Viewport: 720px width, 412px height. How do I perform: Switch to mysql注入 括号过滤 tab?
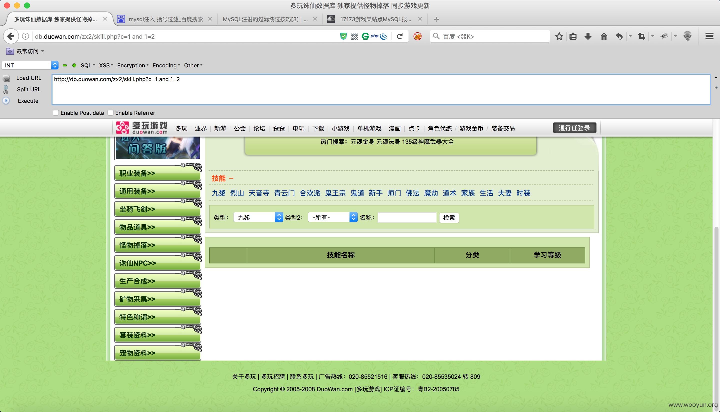click(x=166, y=19)
